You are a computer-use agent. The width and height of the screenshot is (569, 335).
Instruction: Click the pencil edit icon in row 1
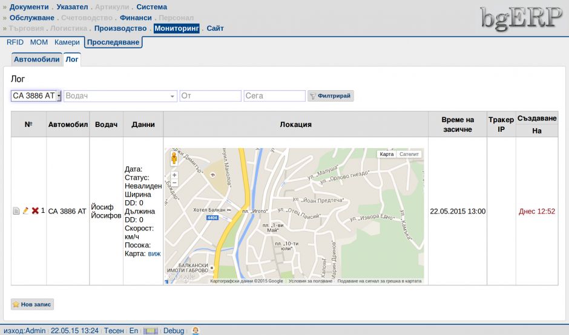click(25, 211)
